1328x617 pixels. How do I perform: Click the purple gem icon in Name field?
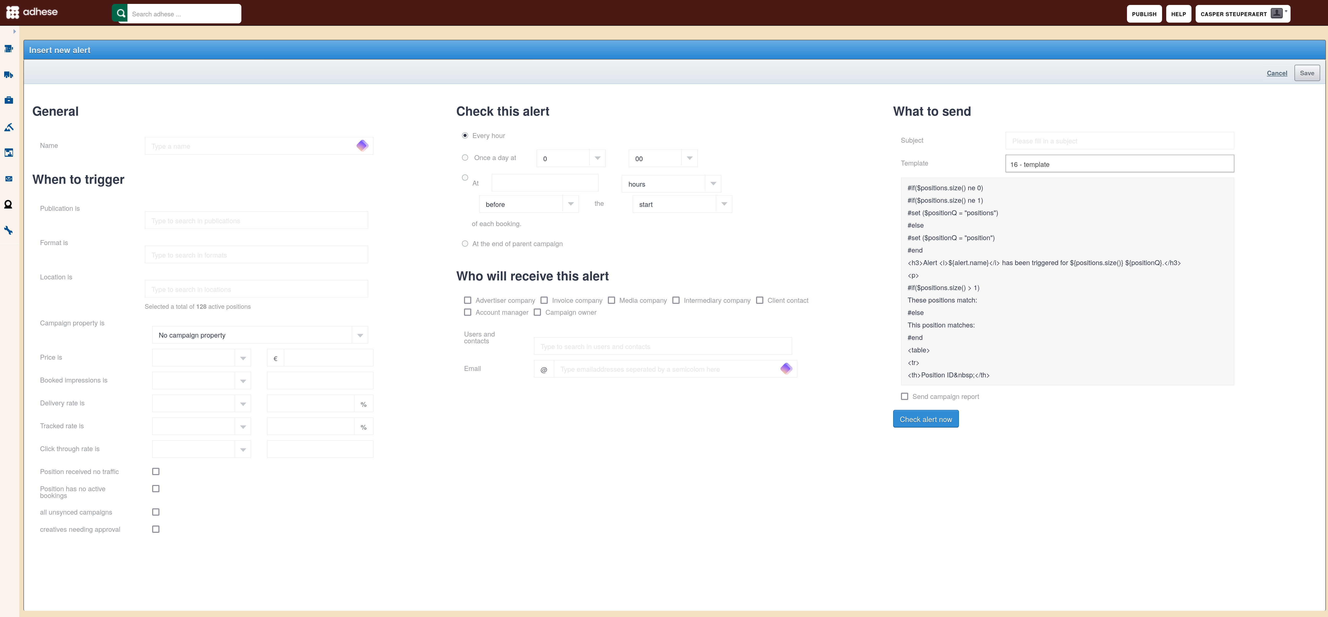coord(362,146)
